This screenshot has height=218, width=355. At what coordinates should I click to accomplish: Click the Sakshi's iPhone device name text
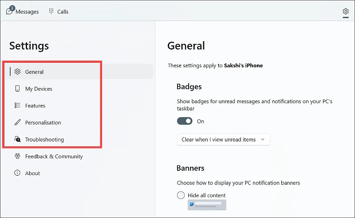click(243, 65)
